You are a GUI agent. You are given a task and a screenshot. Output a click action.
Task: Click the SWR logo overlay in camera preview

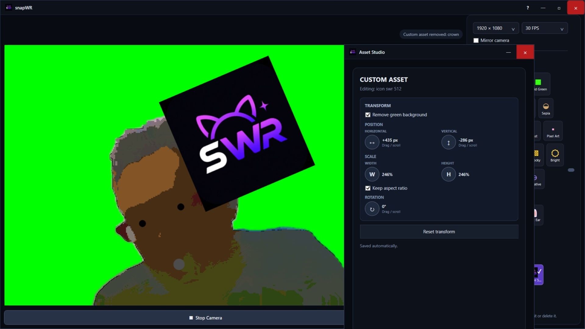[237, 133]
